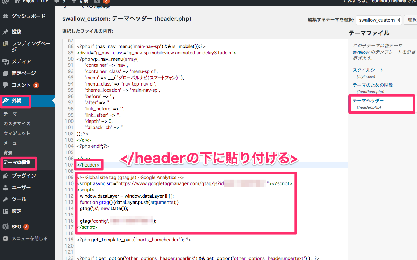
Task: Click the page icon beside 固定ページ
Action: tap(6, 73)
